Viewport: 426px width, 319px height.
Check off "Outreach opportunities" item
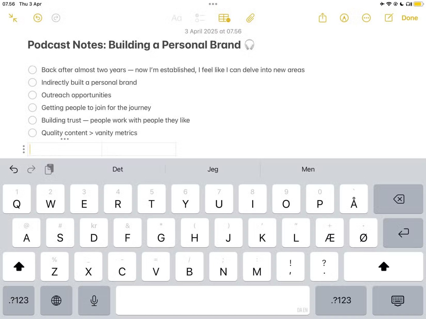click(x=33, y=95)
